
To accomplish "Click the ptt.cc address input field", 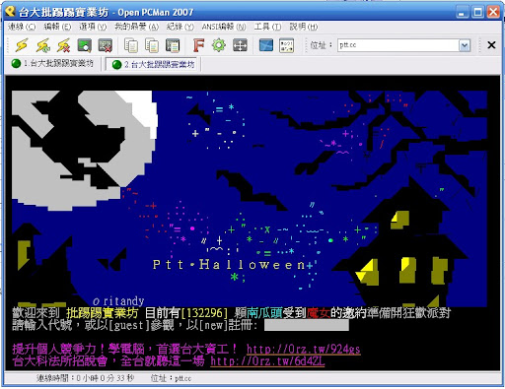I will pos(398,45).
